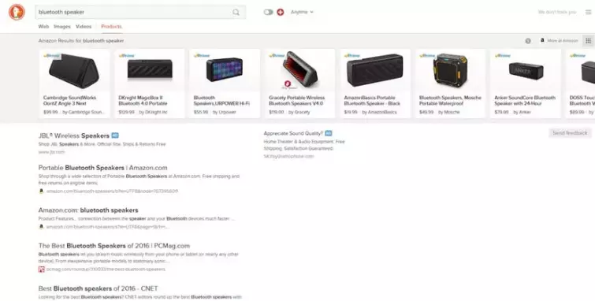This screenshot has height=301, width=595.
Task: Open the More at Amazon link
Action: (559, 41)
